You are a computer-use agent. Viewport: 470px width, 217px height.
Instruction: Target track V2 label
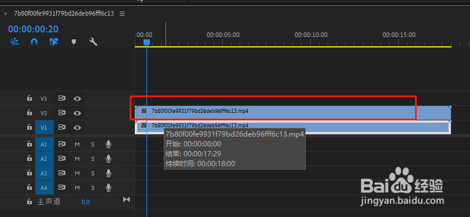click(x=44, y=113)
